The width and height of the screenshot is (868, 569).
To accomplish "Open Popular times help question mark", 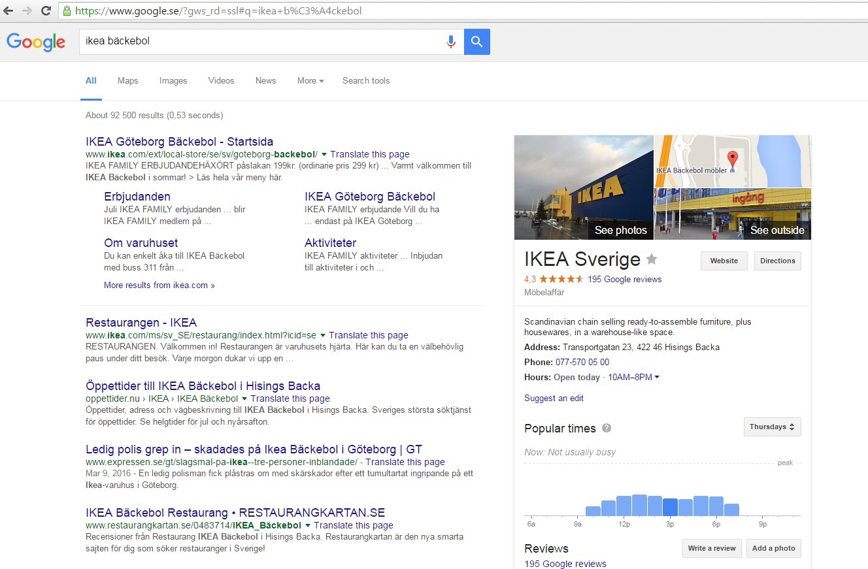I will [607, 429].
